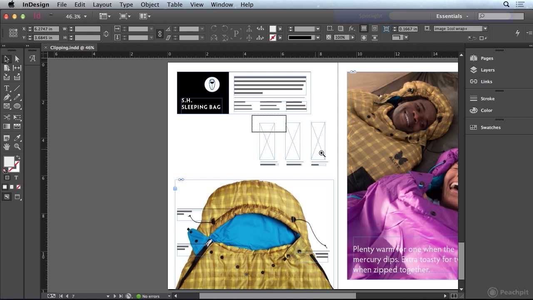
Task: Select the Eyedropper tool
Action: 17,138
